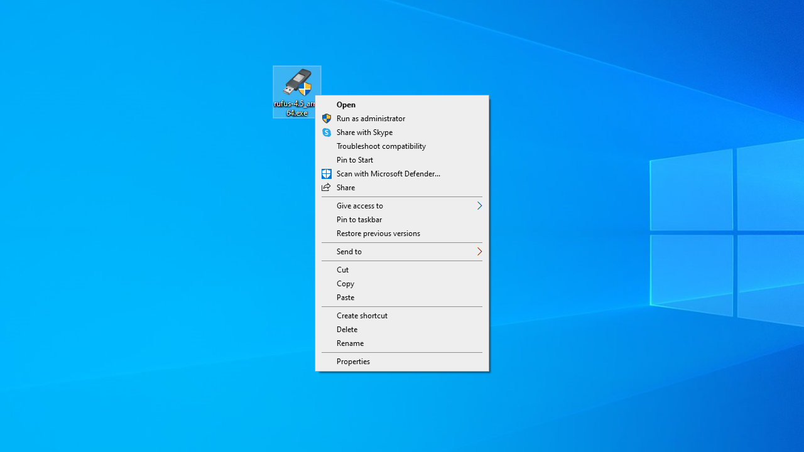Select Paste in the context menu

click(x=345, y=298)
